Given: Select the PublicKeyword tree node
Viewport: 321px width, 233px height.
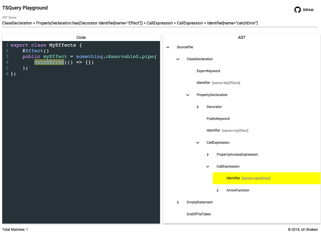Looking at the screenshot, I should point(218,118).
